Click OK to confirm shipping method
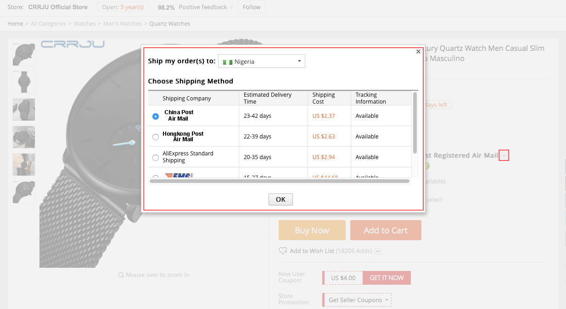 coord(280,199)
